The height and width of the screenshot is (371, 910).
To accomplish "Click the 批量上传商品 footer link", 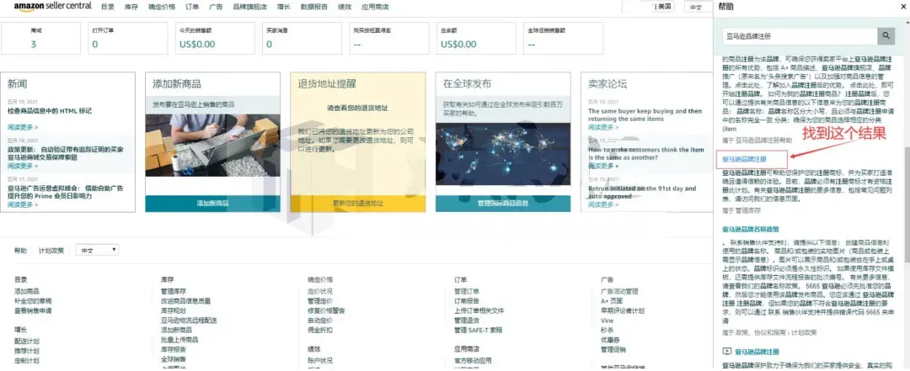I will [x=179, y=340].
